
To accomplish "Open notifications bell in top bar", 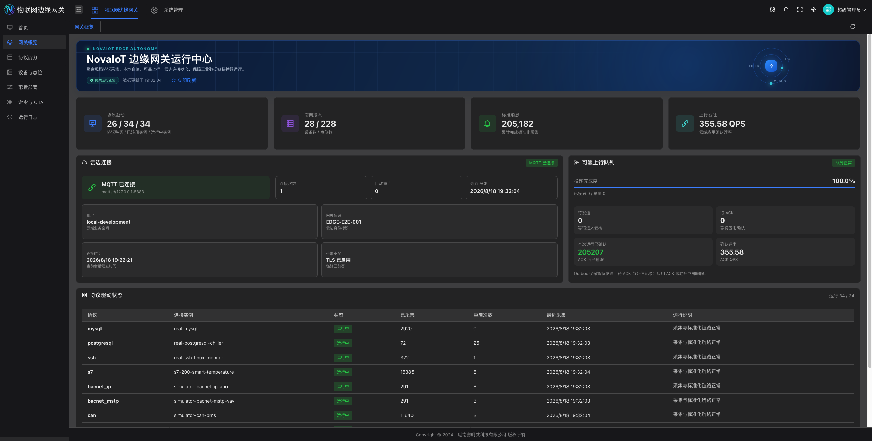I will pyautogui.click(x=786, y=10).
